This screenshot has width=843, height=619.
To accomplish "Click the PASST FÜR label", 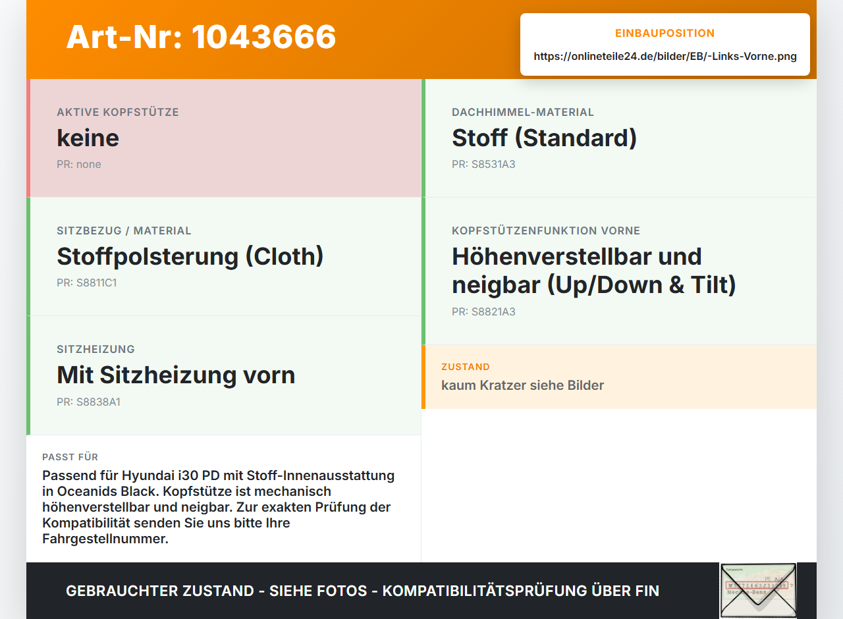I will (x=70, y=457).
